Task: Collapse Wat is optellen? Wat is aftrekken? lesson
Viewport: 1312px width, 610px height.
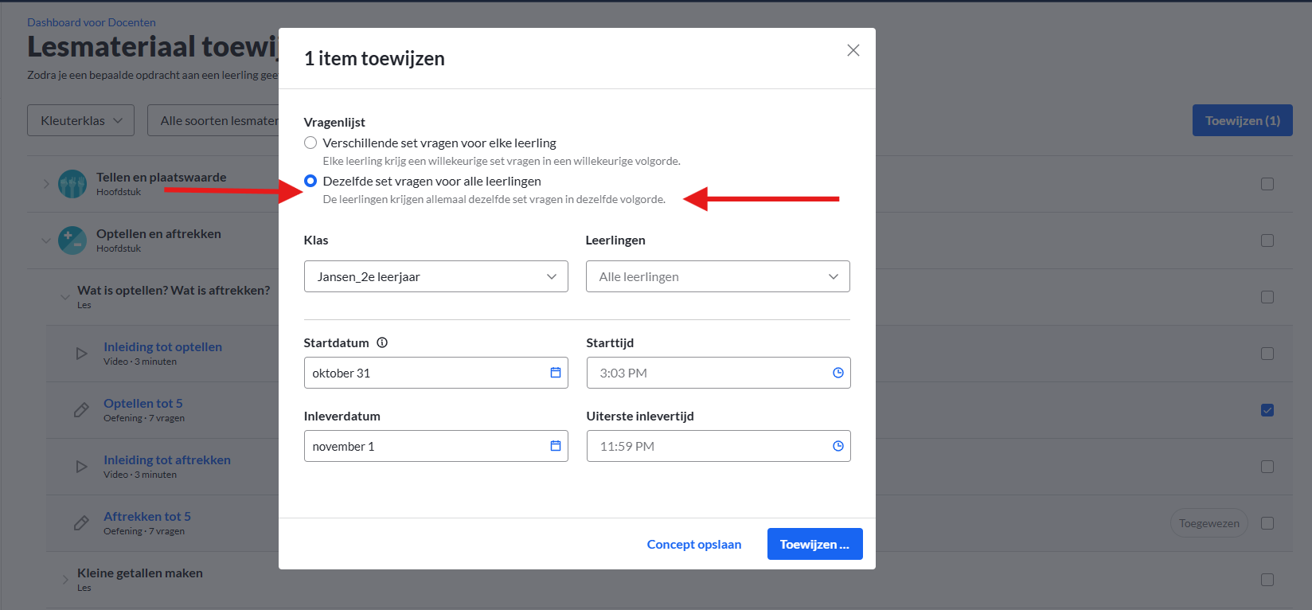Action: coord(64,297)
